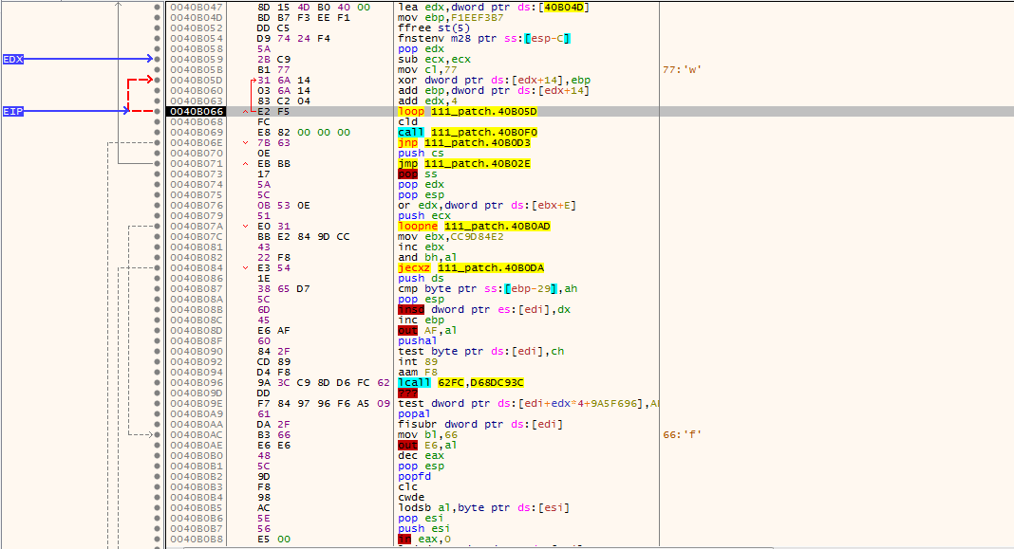Image resolution: width=1014 pixels, height=549 pixels.
Task: Click the in eax,0 instruction
Action: click(424, 539)
